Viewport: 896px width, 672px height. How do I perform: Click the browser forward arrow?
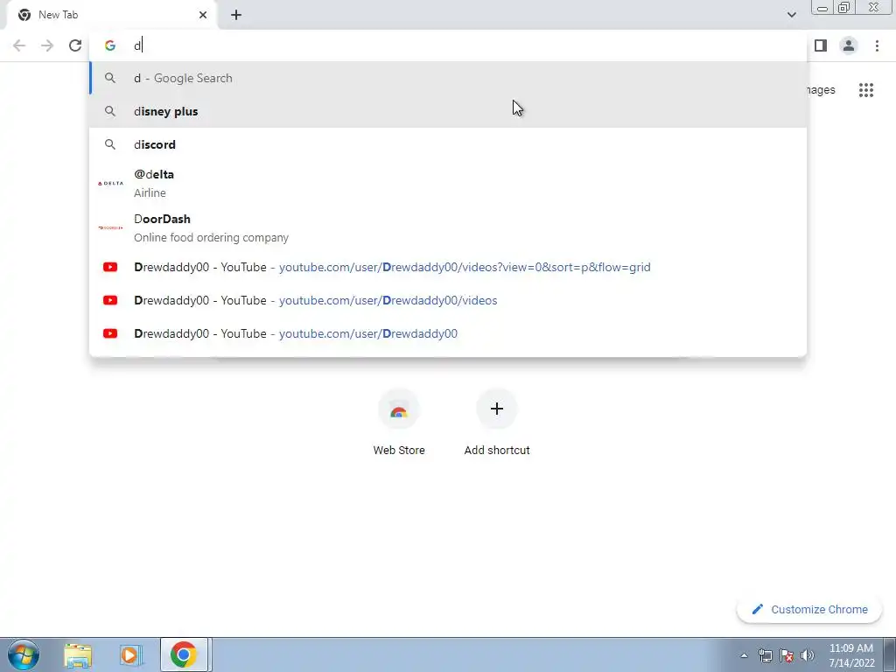pos(47,45)
